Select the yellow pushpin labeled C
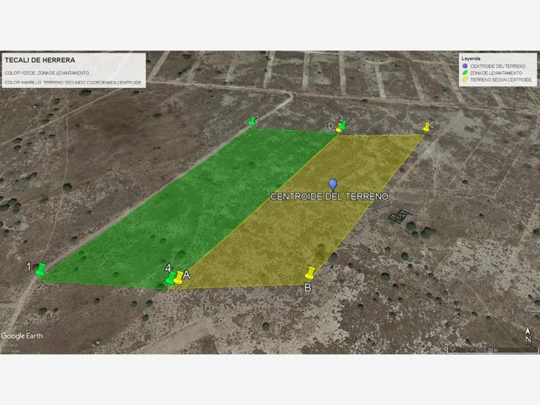The height and width of the screenshot is (405, 540). pos(426,127)
